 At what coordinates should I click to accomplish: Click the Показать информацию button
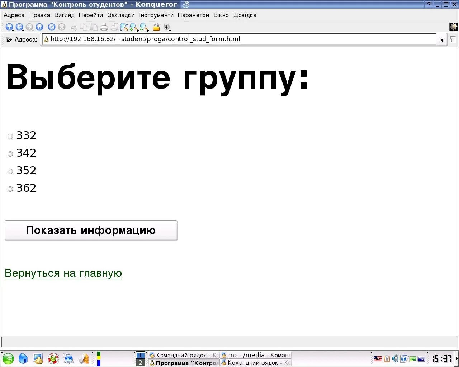[x=91, y=230]
